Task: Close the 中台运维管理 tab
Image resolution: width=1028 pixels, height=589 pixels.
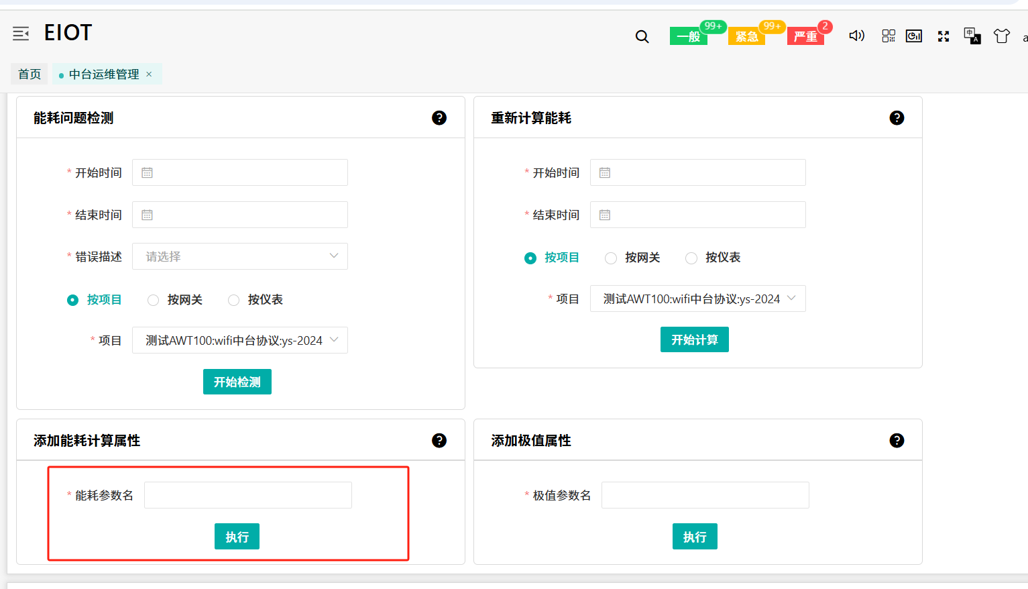Action: (149, 74)
